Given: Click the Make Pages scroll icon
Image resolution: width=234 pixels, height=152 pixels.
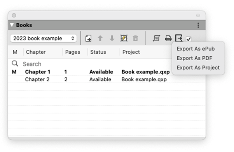Looking at the screenshot, I should [x=156, y=38].
